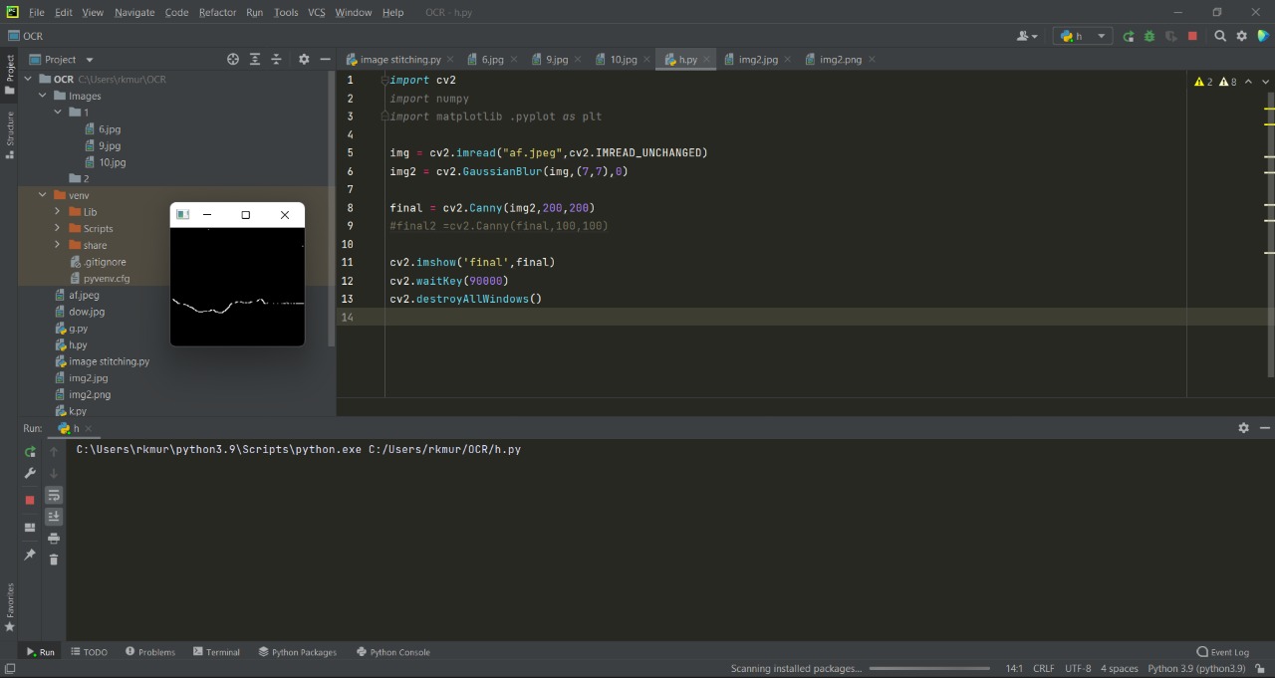Collapse all folders in the Project tree
This screenshot has width=1275, height=678.
coord(277,60)
